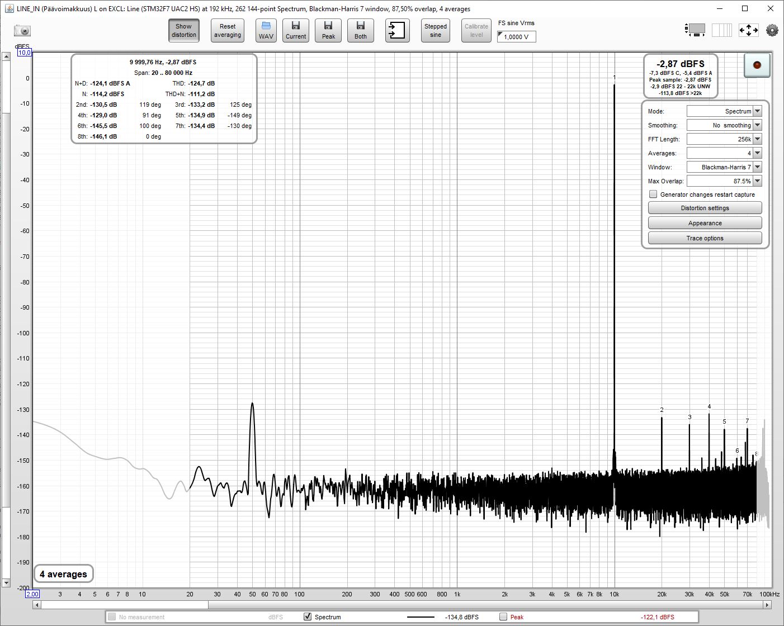Viewport: 784px width, 626px height.
Task: Click the Span 20 .. 80 000 Hz text
Action: (163, 73)
